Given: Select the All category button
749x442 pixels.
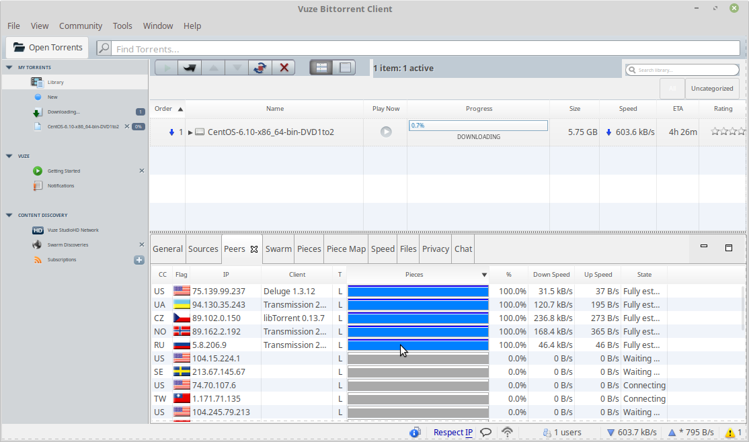Looking at the screenshot, I should click(672, 88).
